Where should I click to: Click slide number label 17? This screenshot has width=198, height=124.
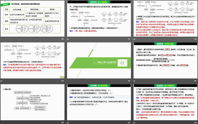tap(129, 123)
